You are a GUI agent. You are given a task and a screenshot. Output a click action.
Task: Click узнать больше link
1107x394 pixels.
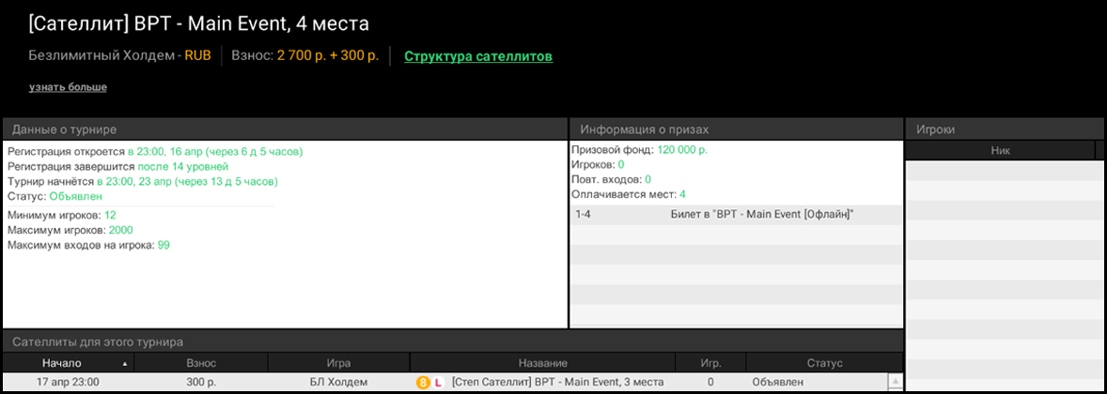68,87
